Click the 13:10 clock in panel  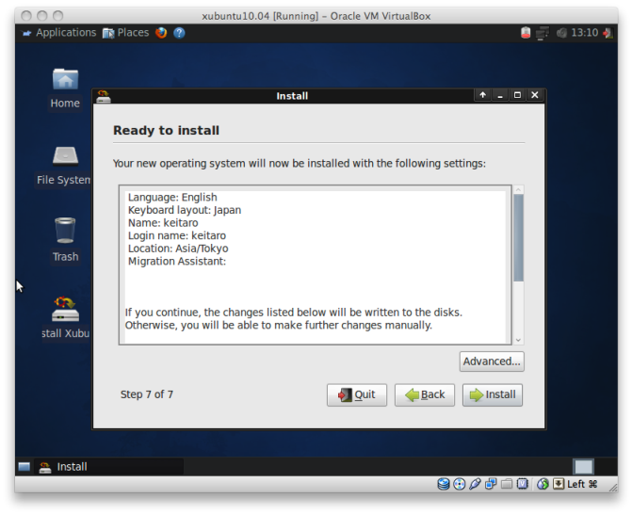coord(585,33)
